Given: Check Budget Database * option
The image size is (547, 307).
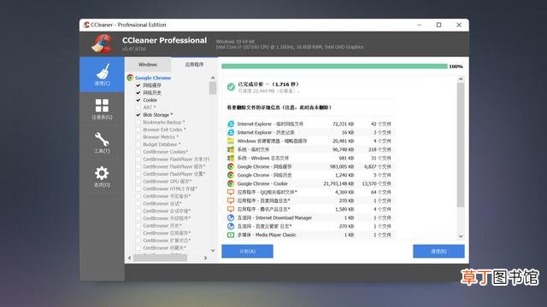Looking at the screenshot, I should [138, 144].
